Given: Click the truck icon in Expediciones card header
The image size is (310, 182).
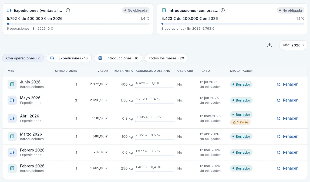Looking at the screenshot, I should (9, 10).
